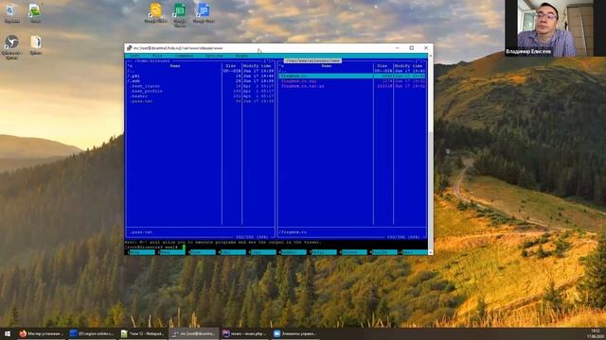Click the right panel history arrows corner
This screenshot has width=606, height=340.
click(x=419, y=60)
